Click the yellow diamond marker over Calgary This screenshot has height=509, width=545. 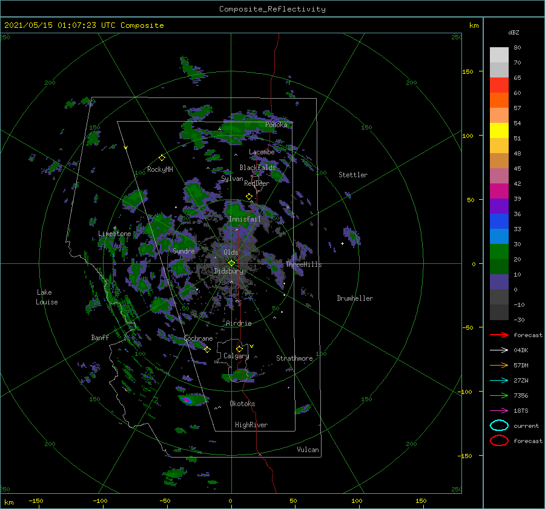(x=239, y=349)
